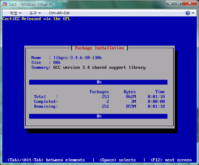The image size is (199, 165).
Task: Click '<F12> next screen' hint
Action: pos(171,160)
